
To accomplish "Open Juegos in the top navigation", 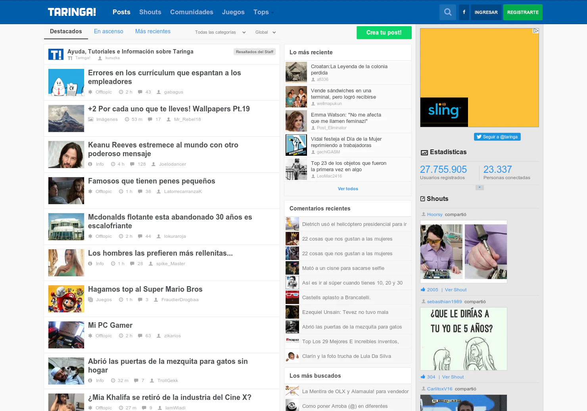I will click(x=233, y=12).
